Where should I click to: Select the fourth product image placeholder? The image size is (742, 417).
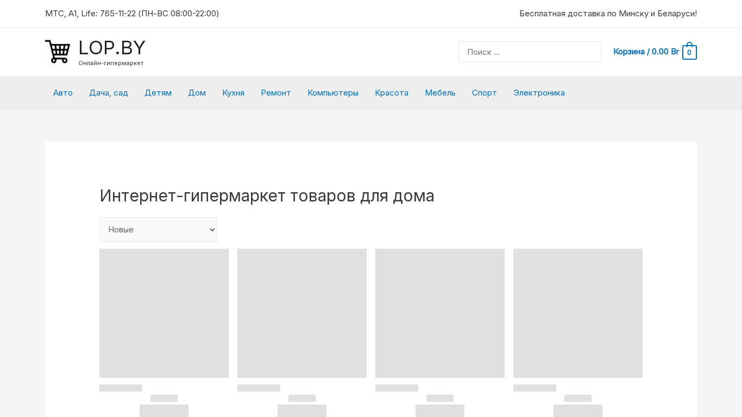coord(578,313)
